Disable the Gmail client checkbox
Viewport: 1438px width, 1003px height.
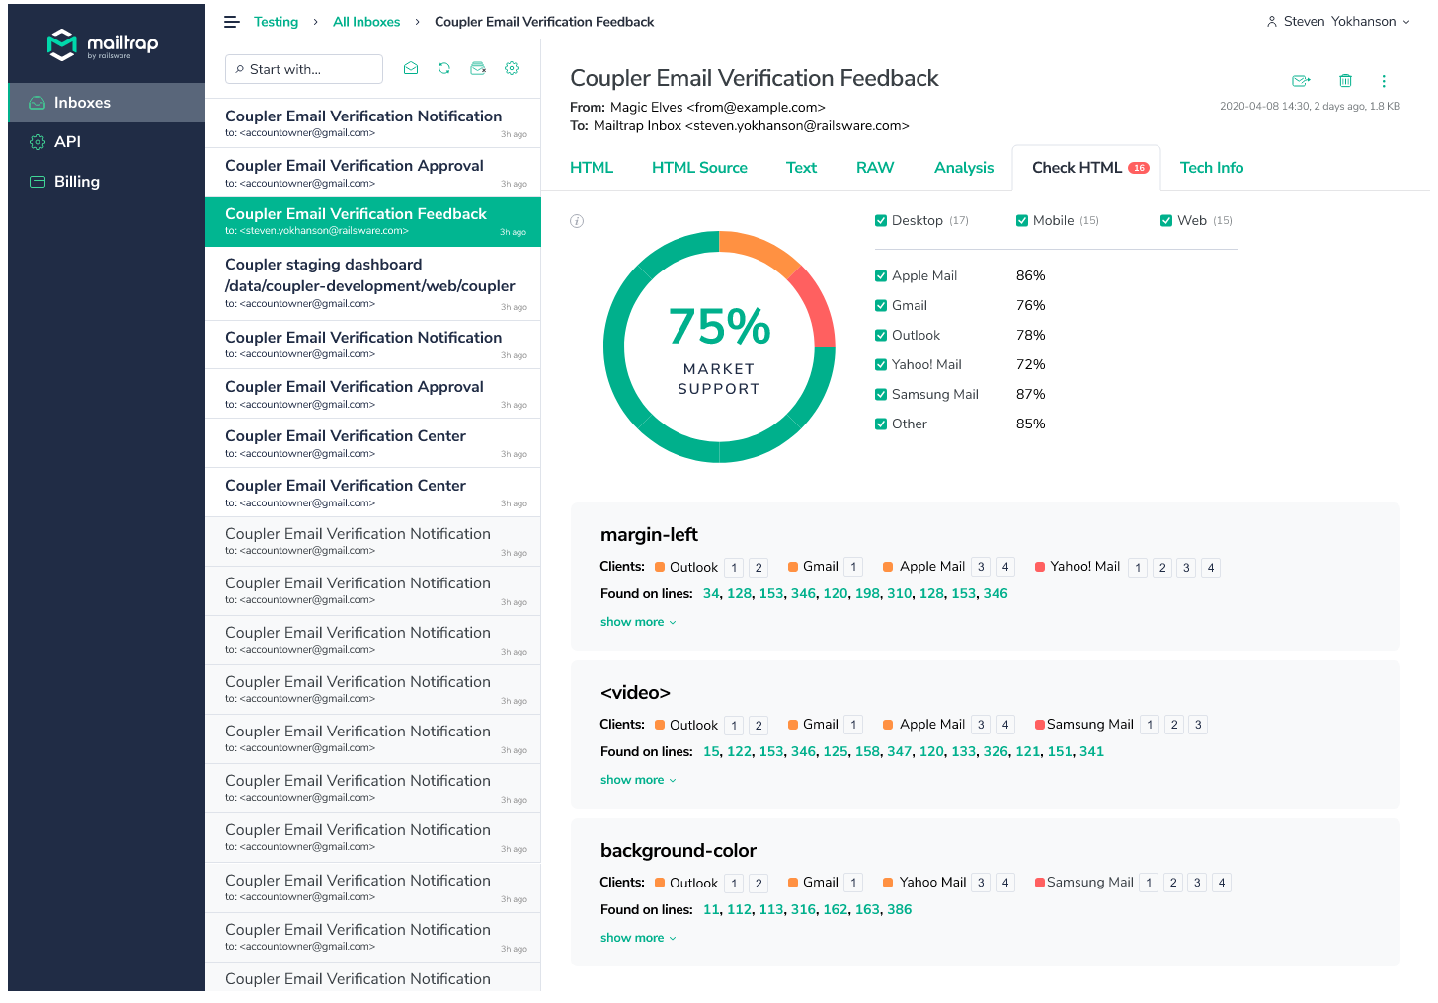pyautogui.click(x=880, y=305)
